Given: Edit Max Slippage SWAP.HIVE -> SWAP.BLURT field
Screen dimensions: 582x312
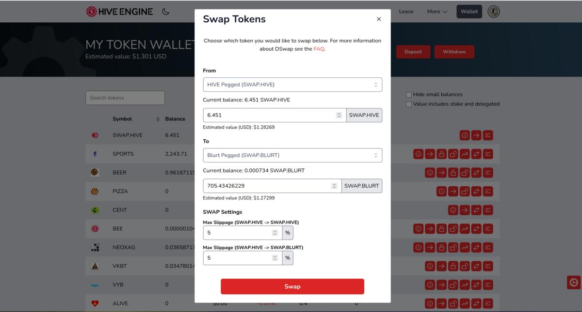Looking at the screenshot, I should pos(242,258).
